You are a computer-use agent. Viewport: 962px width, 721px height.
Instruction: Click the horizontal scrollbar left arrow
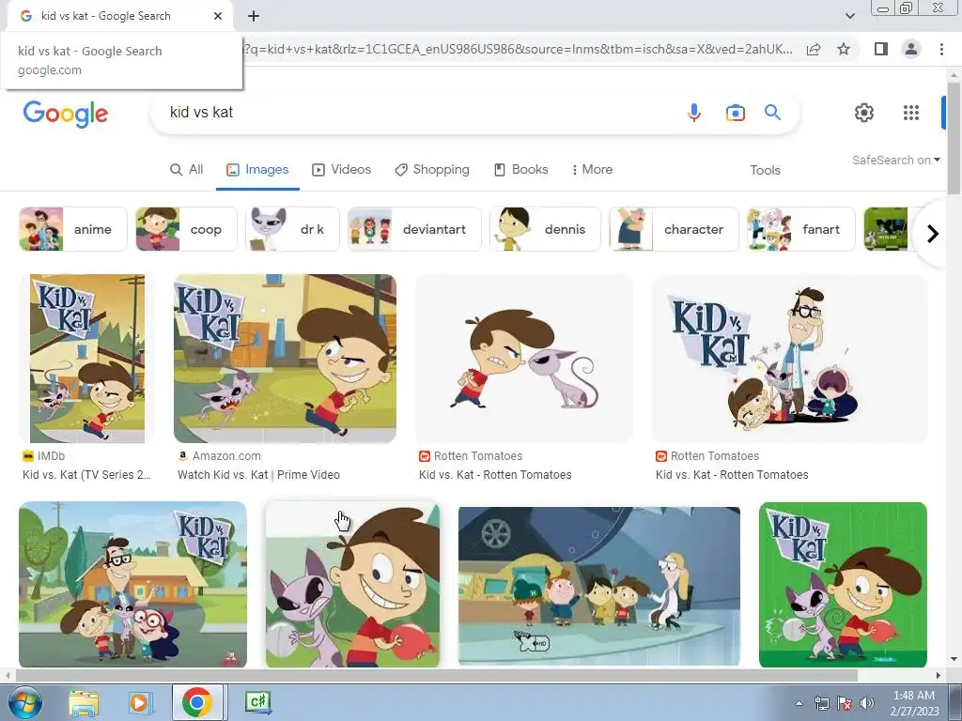point(7,676)
